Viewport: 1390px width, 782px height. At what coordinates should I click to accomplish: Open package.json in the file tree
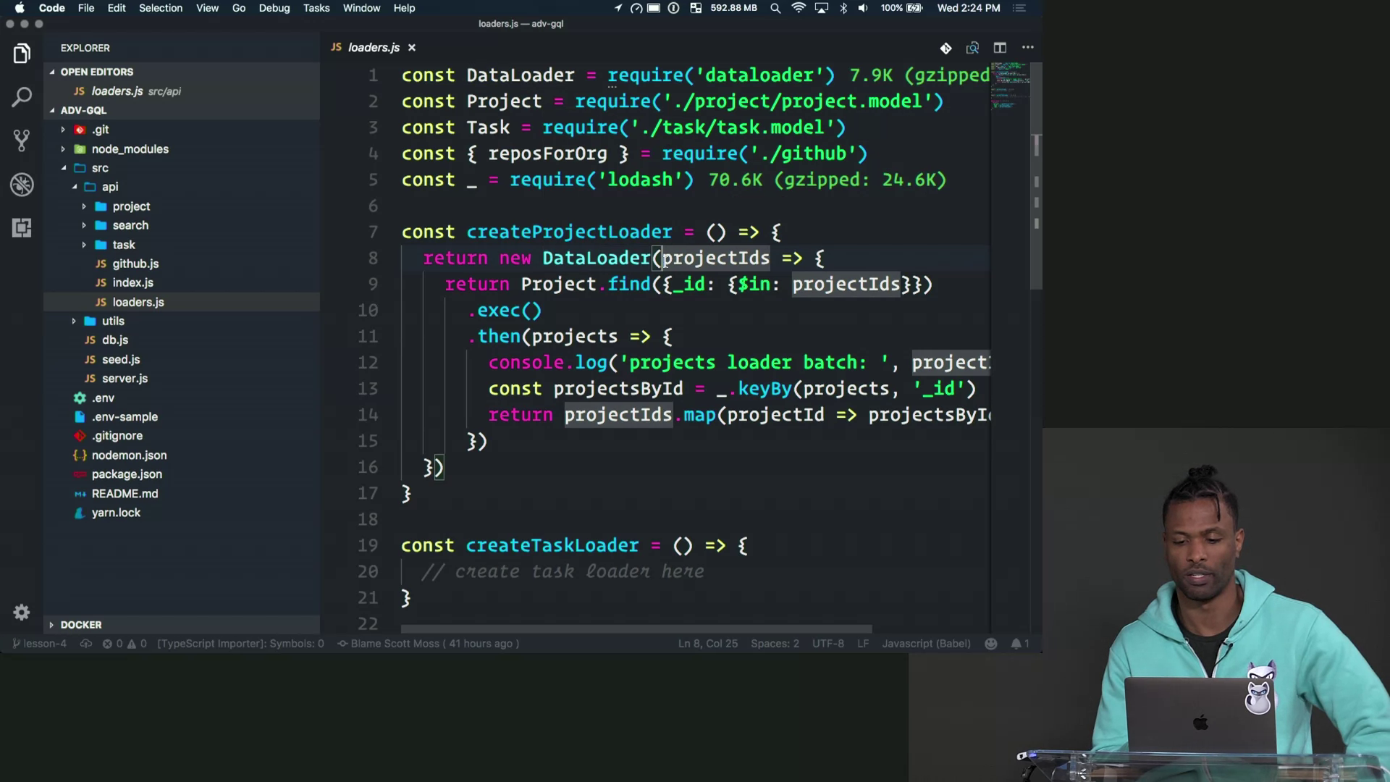182,474
